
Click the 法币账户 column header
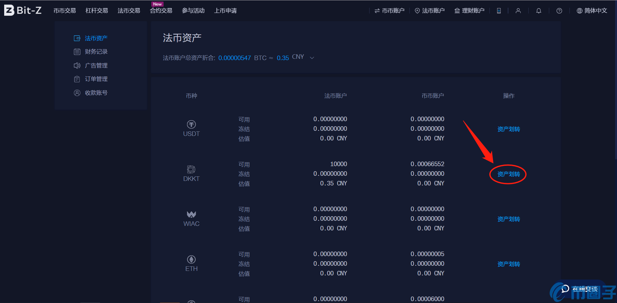(x=335, y=96)
